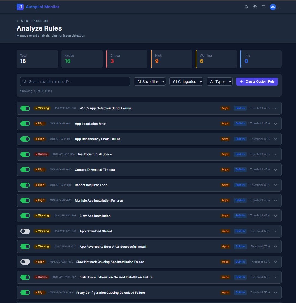Toggle Slow App Installation rule

click(x=25, y=216)
